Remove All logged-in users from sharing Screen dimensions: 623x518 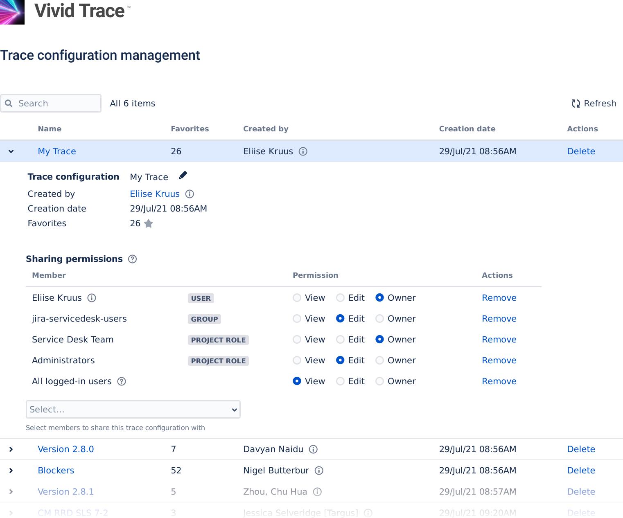click(x=499, y=381)
